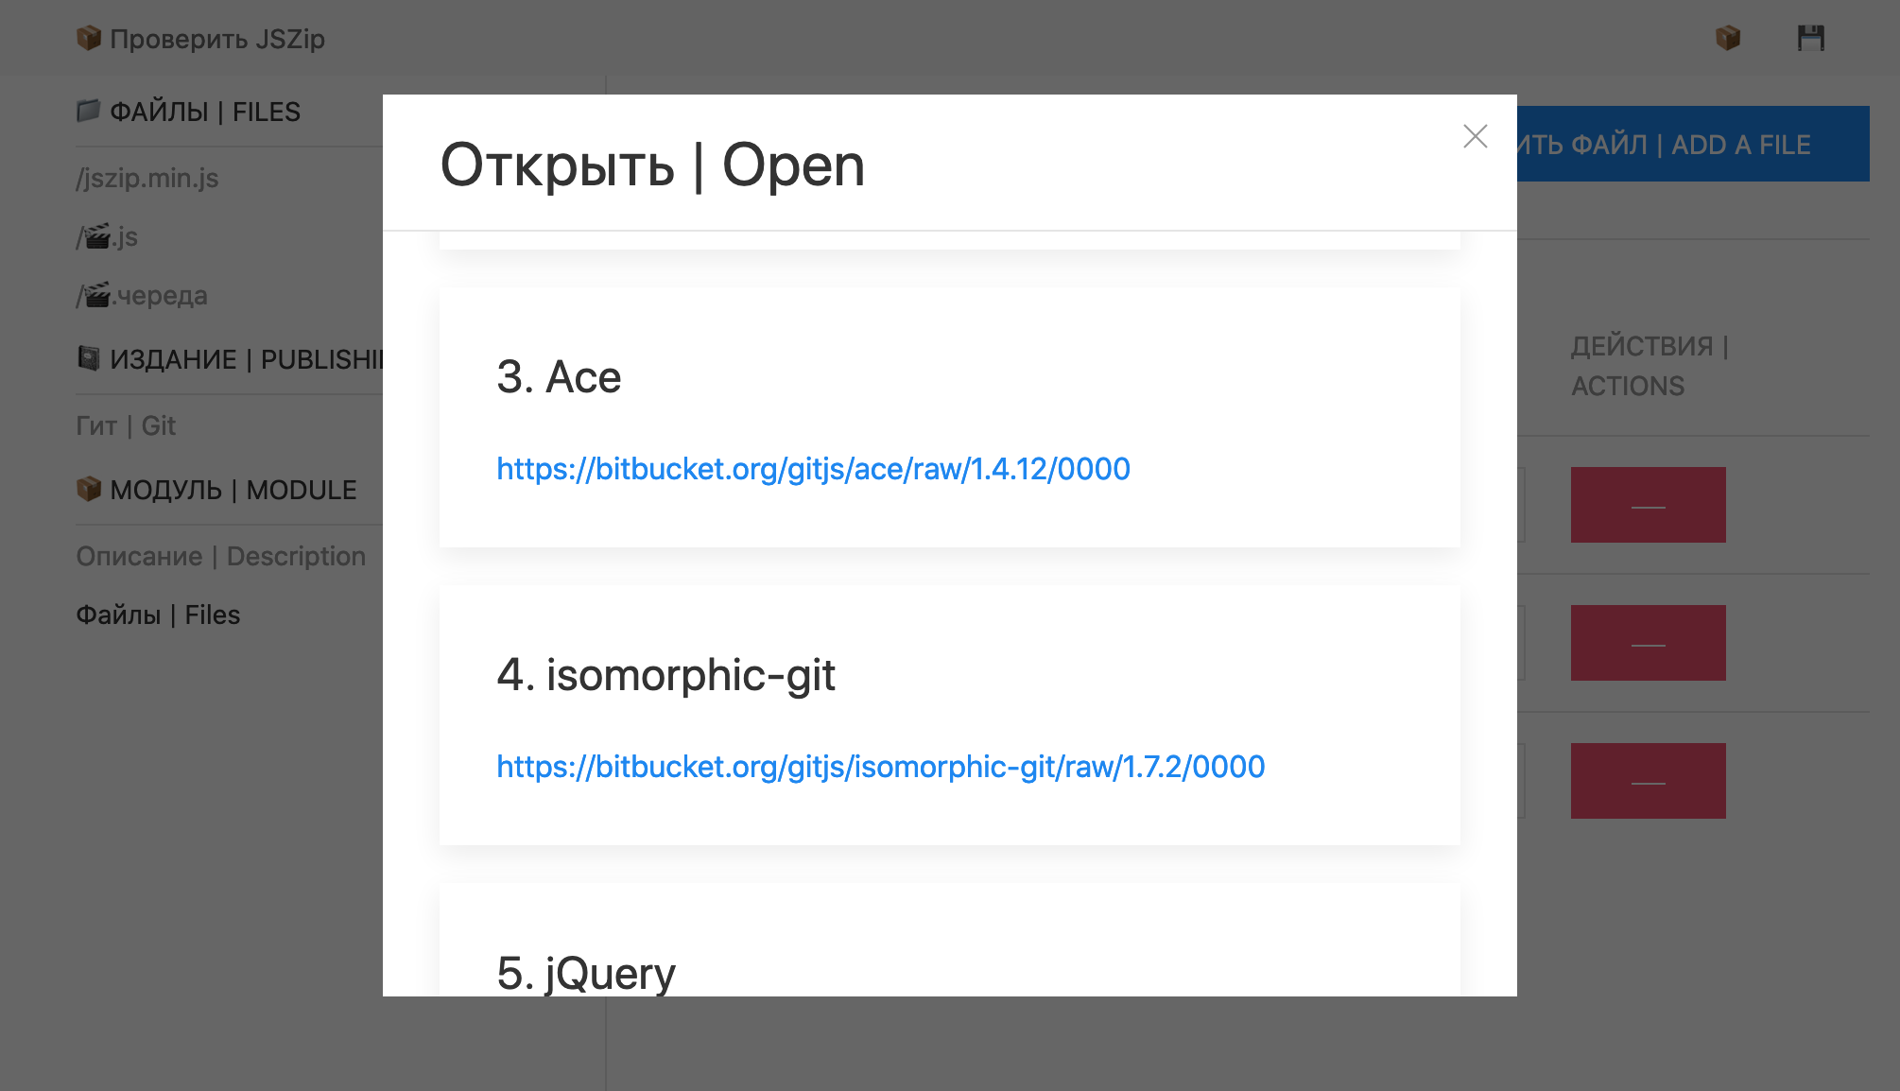Click the first red remove button

point(1648,505)
